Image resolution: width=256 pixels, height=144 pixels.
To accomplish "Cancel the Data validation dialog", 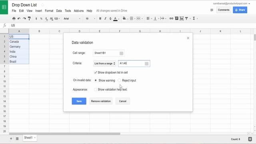I will click(123, 101).
